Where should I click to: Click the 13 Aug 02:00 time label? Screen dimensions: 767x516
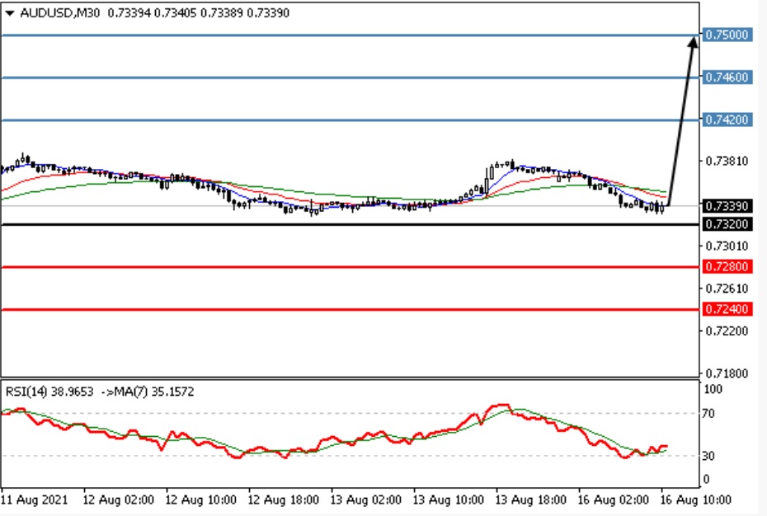366,500
